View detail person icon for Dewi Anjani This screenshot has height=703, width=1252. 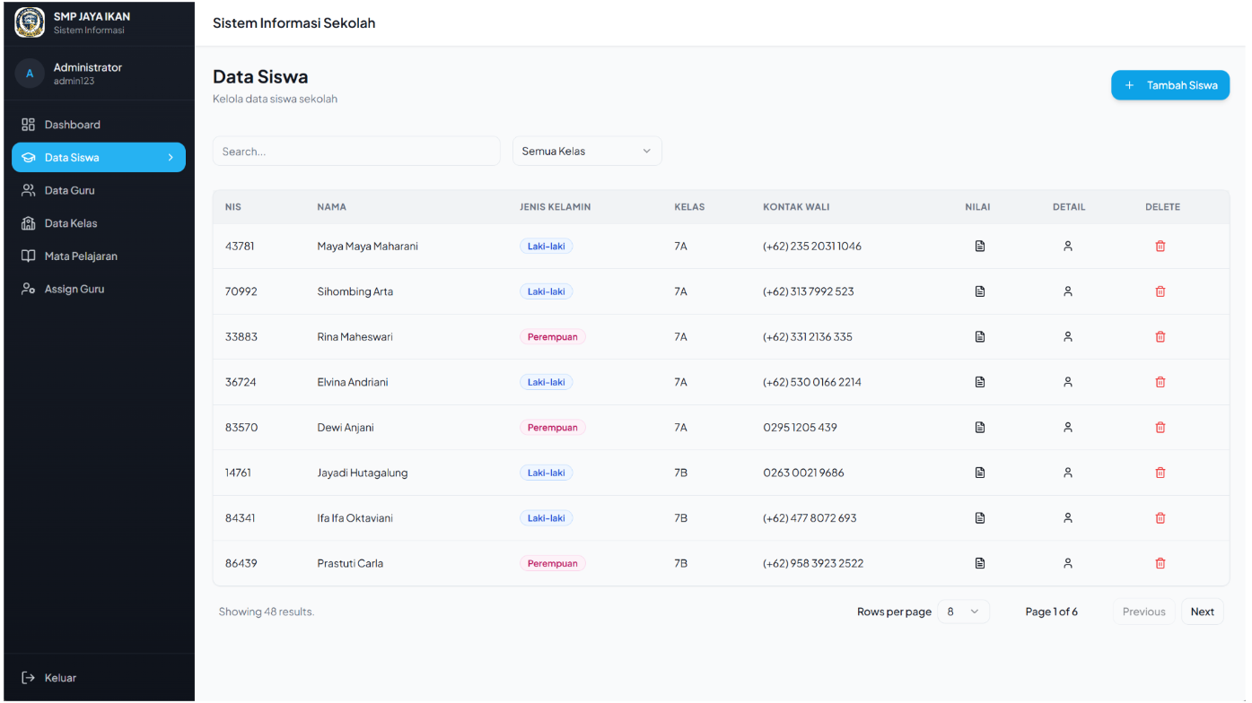point(1068,428)
